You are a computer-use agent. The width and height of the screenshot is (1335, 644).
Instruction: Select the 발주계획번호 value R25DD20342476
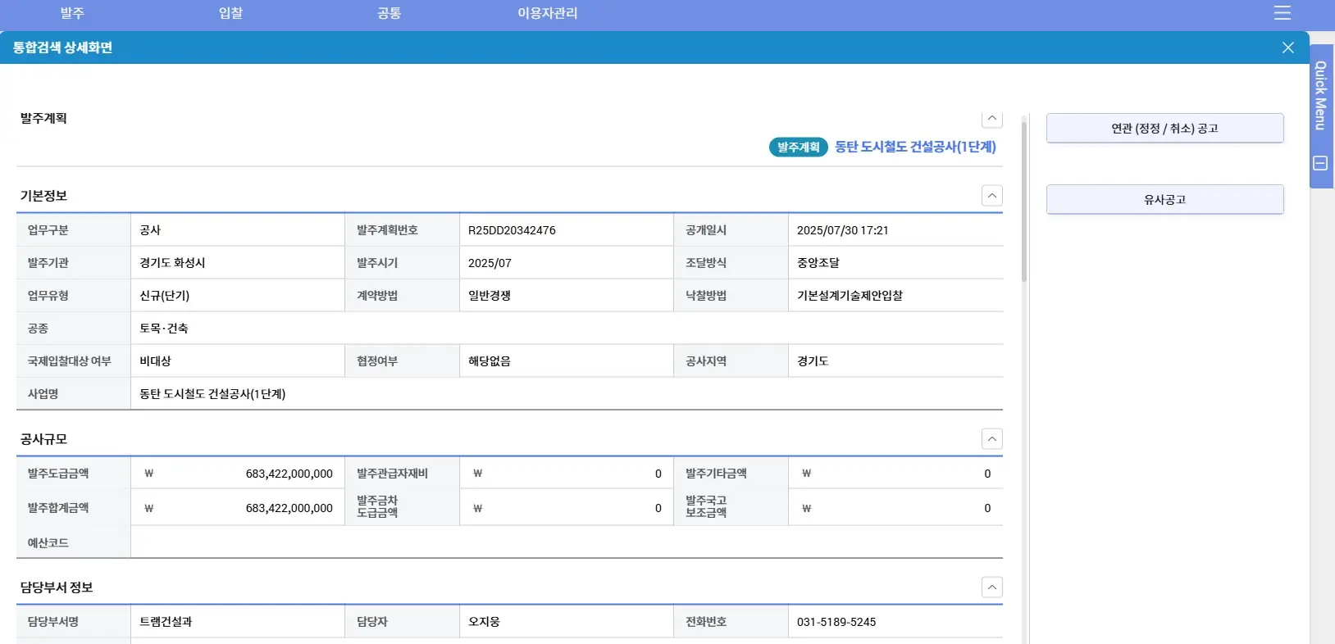[512, 230]
